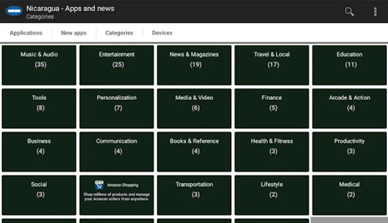Open the three-dot overflow menu
The image size is (388, 223).
[x=375, y=12]
